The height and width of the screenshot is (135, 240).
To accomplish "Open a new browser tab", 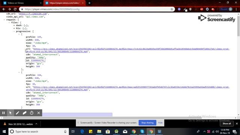I will pyautogui.click(x=89, y=3).
